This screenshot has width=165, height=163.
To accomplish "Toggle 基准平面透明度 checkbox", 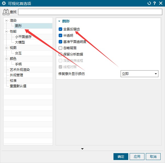I will pyautogui.click(x=60, y=42).
